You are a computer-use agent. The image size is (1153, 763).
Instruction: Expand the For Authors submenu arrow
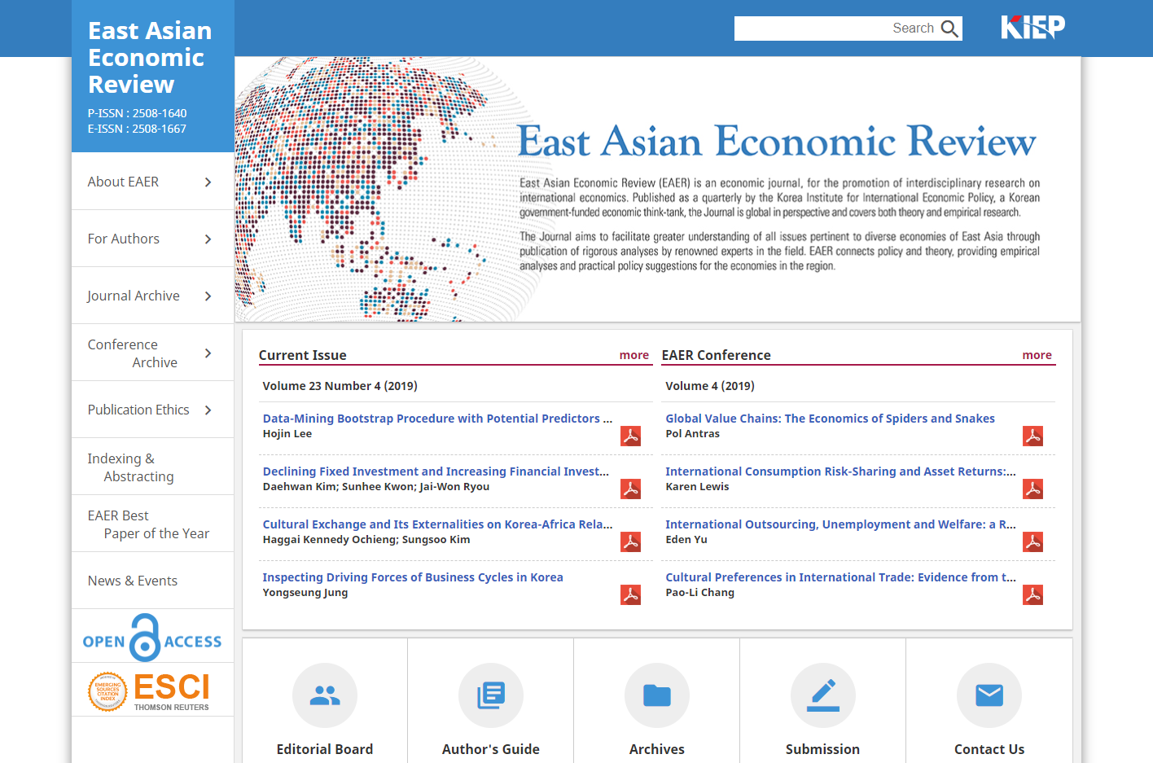[x=208, y=239]
